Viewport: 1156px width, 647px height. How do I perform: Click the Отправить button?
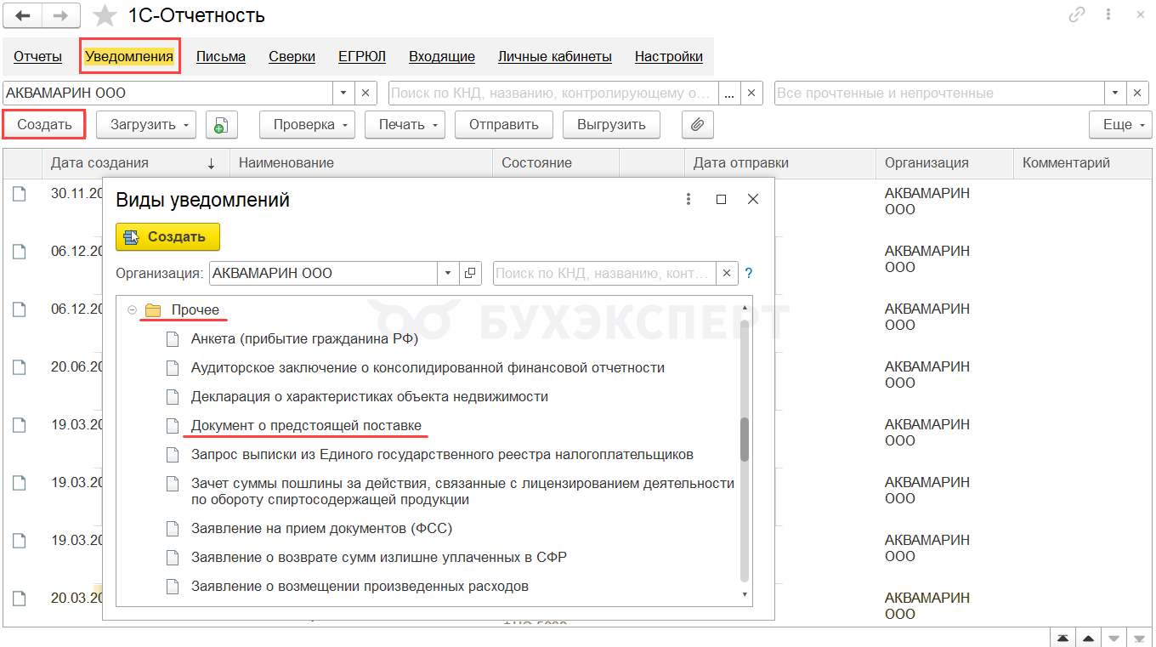click(504, 125)
